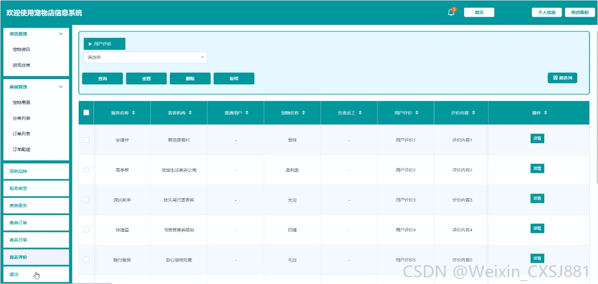
Task: Go to 寄养日常 menu item
Action: point(36,240)
